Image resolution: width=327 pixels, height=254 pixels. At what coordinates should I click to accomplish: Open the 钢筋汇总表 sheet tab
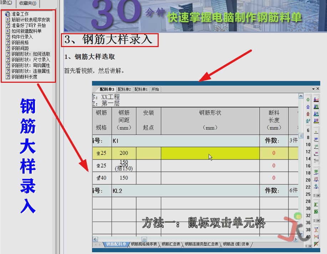coord(171,244)
